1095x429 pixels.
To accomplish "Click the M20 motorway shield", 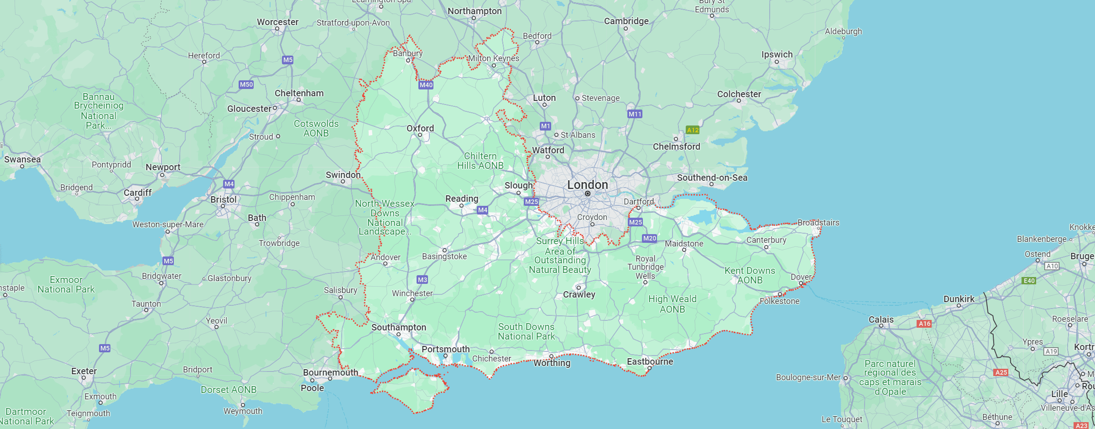I will 650,238.
